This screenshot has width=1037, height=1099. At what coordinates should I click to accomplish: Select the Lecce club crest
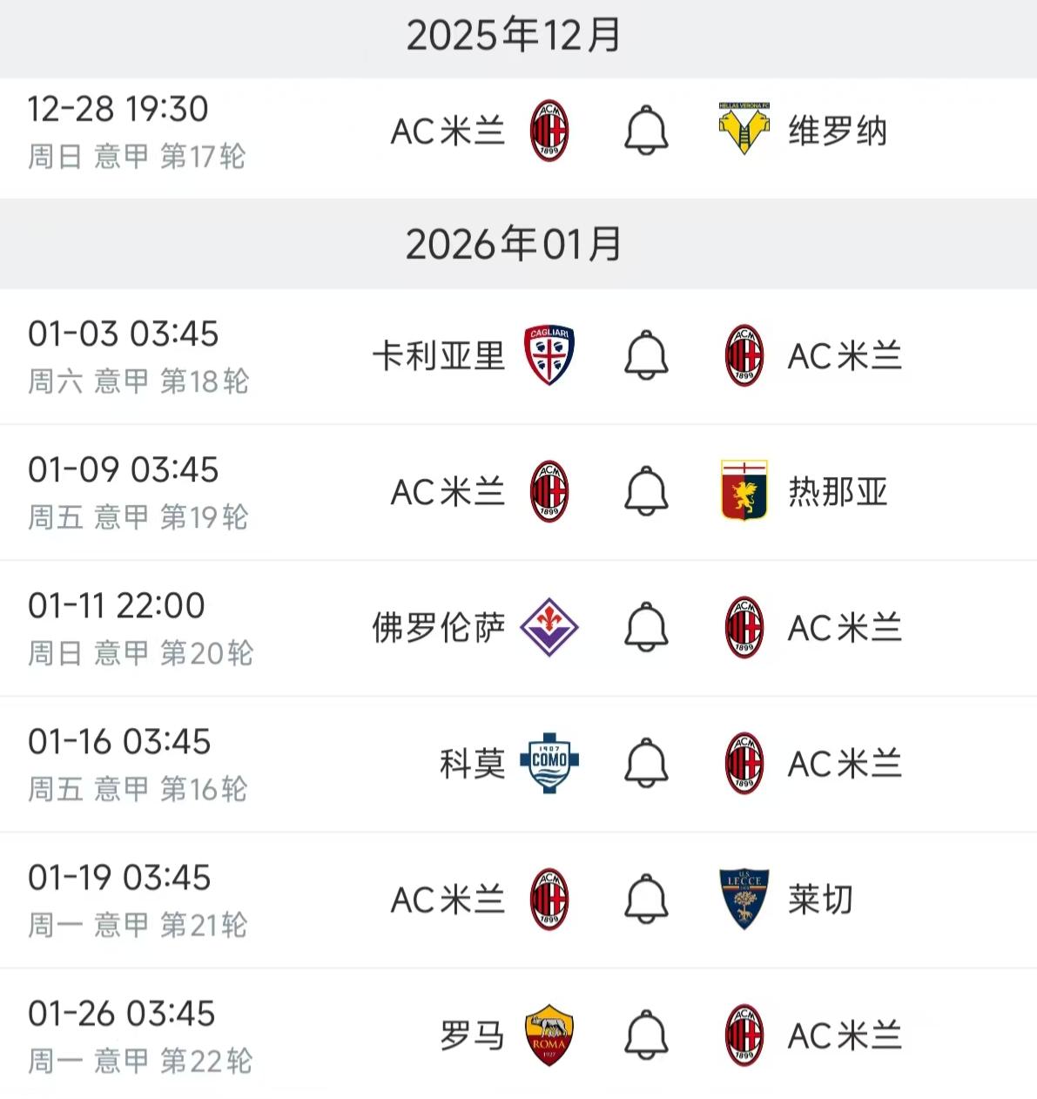point(744,899)
